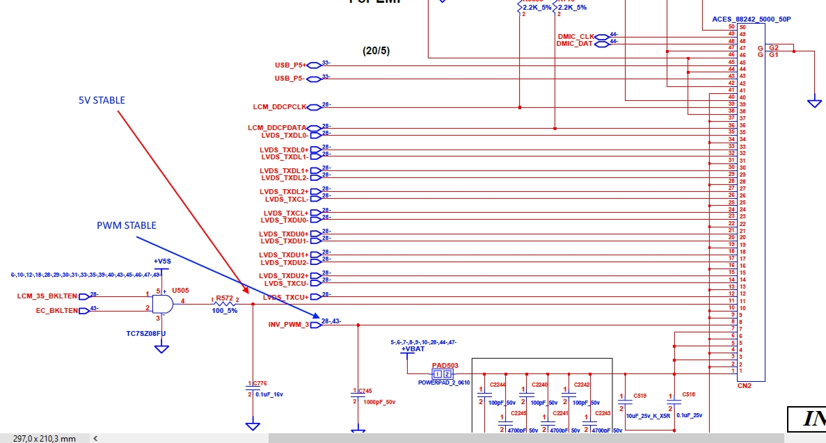Viewport: 826px width, 443px height.
Task: Click the POWERPAD_2_0610 part label
Action: [444, 382]
